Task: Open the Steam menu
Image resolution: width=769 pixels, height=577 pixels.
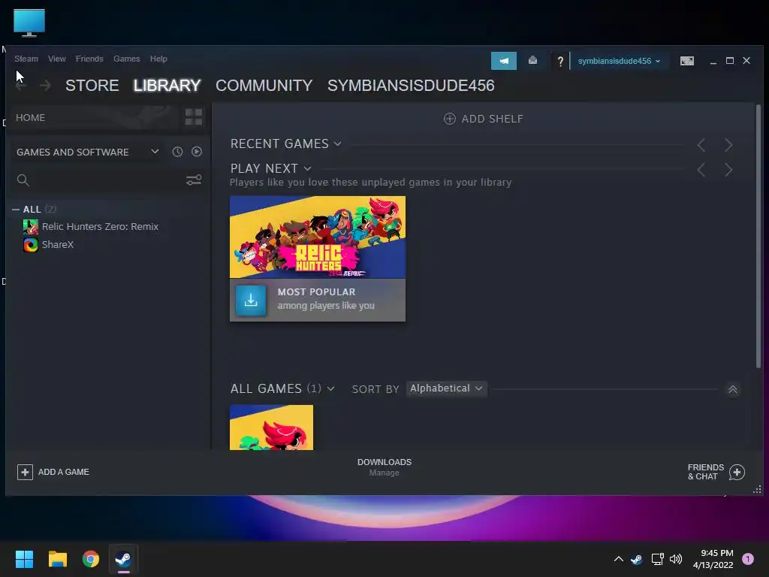Action: point(26,59)
